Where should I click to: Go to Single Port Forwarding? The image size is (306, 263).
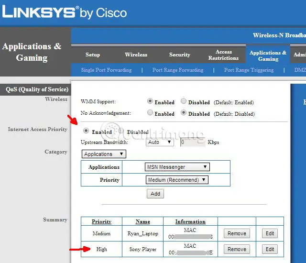pyautogui.click(x=106, y=70)
